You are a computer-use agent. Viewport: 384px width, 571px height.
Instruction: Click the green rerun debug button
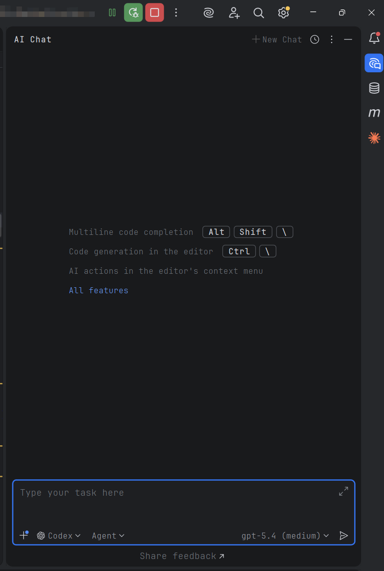coord(133,13)
